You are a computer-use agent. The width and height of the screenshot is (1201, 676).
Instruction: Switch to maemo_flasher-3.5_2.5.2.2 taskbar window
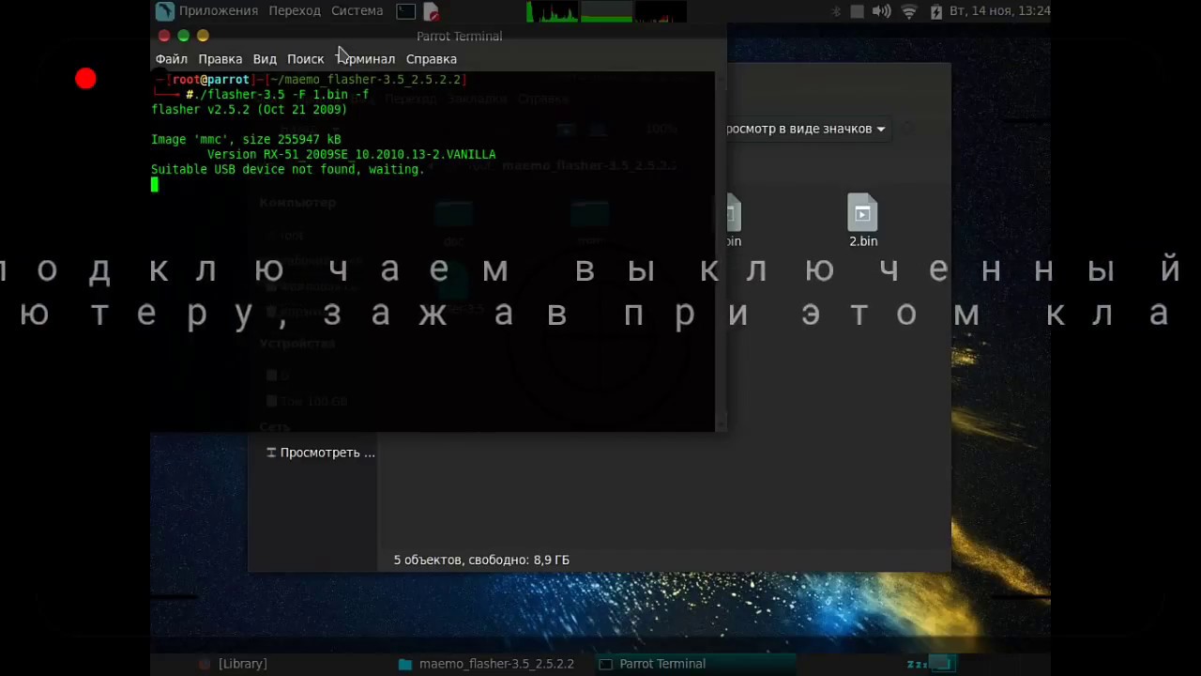486,664
